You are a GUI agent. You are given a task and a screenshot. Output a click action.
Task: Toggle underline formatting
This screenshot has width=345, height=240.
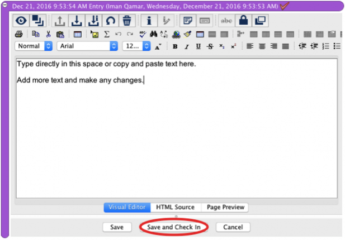click(199, 46)
